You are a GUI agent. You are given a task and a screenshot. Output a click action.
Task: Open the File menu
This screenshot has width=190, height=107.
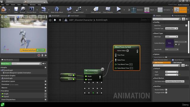point(2,5)
